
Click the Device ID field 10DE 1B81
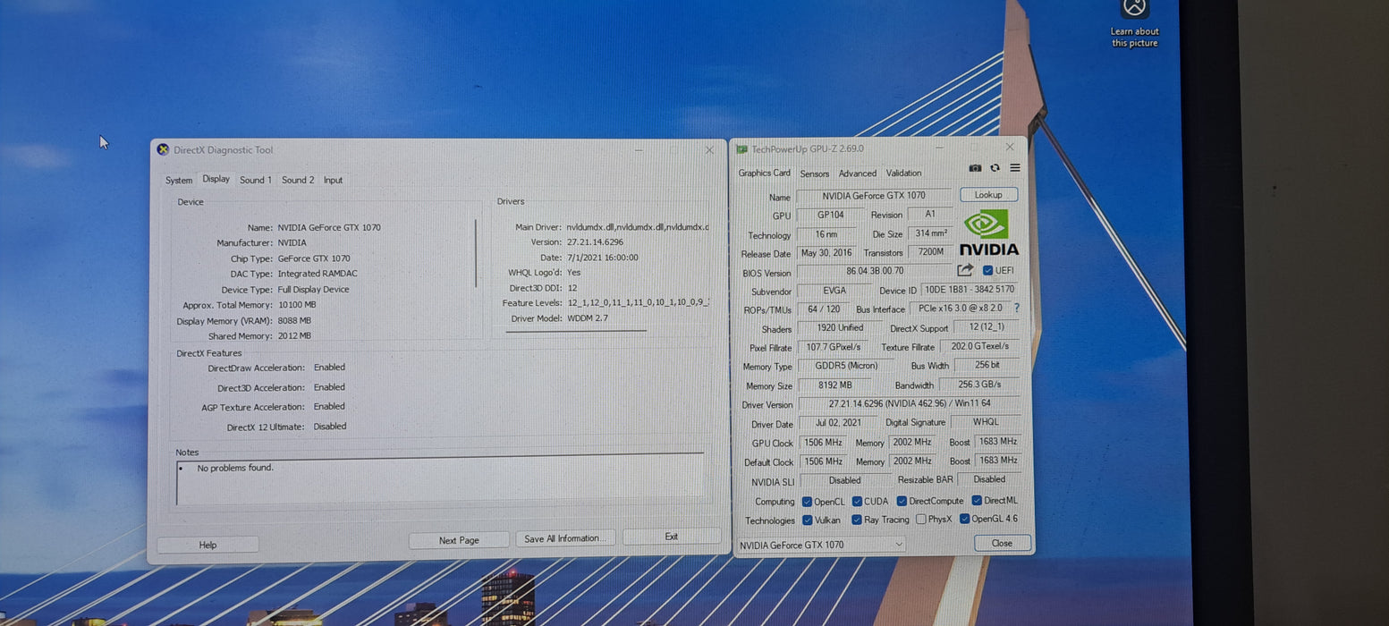(x=969, y=290)
